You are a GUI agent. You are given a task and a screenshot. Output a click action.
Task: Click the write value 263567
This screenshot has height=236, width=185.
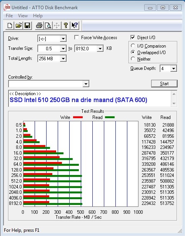point(148,170)
